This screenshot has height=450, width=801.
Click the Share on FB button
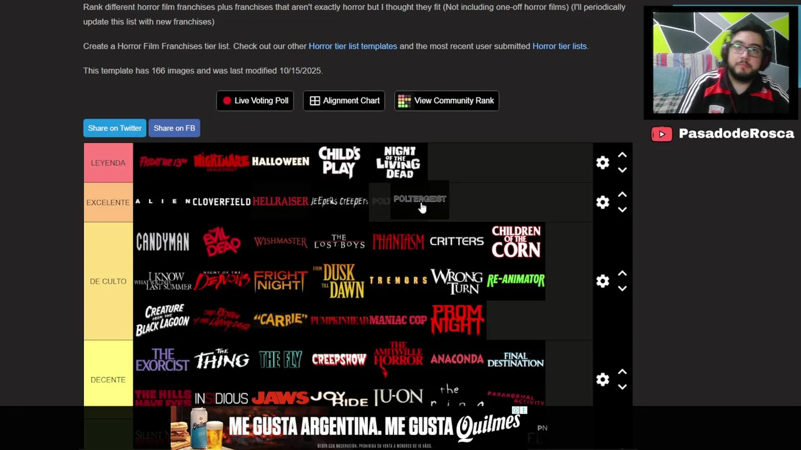[x=174, y=128]
